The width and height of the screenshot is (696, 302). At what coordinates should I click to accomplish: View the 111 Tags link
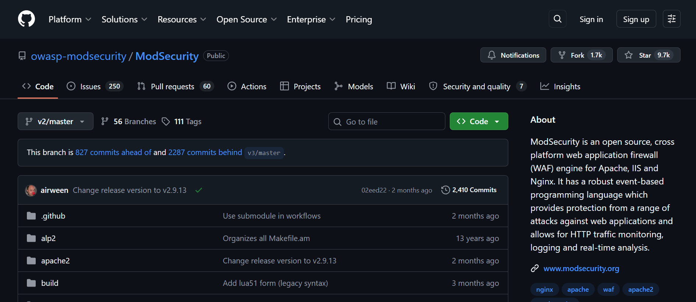182,121
